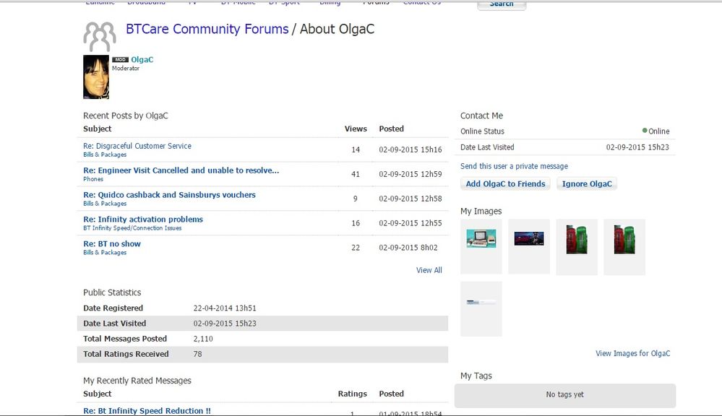
Task: Click the community forums people icon
Action: click(x=100, y=36)
